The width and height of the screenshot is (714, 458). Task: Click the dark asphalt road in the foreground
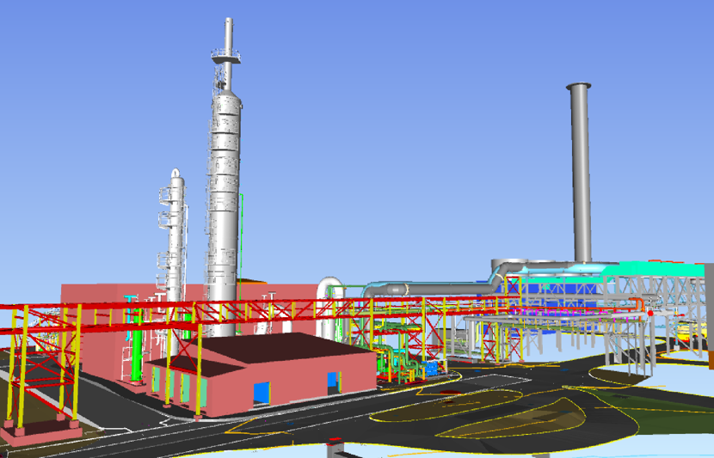click(258, 434)
